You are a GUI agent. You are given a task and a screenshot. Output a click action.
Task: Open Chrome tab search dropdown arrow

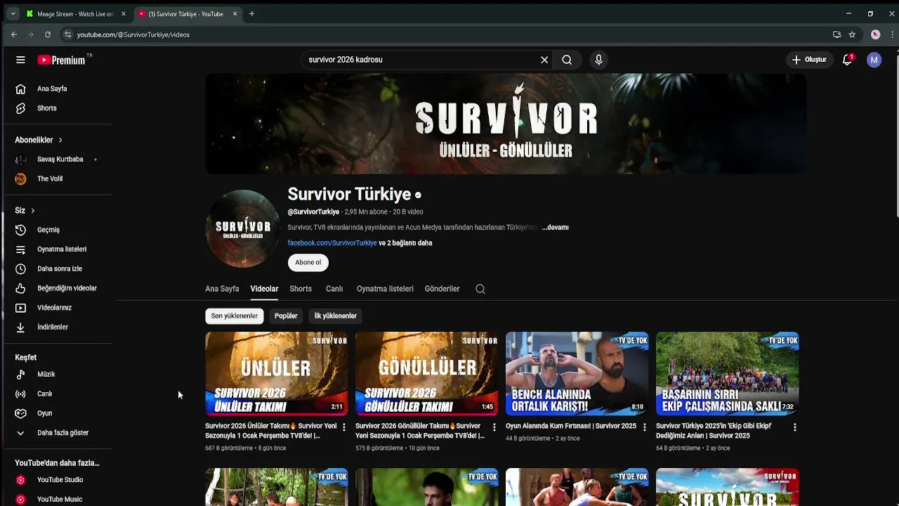(13, 13)
